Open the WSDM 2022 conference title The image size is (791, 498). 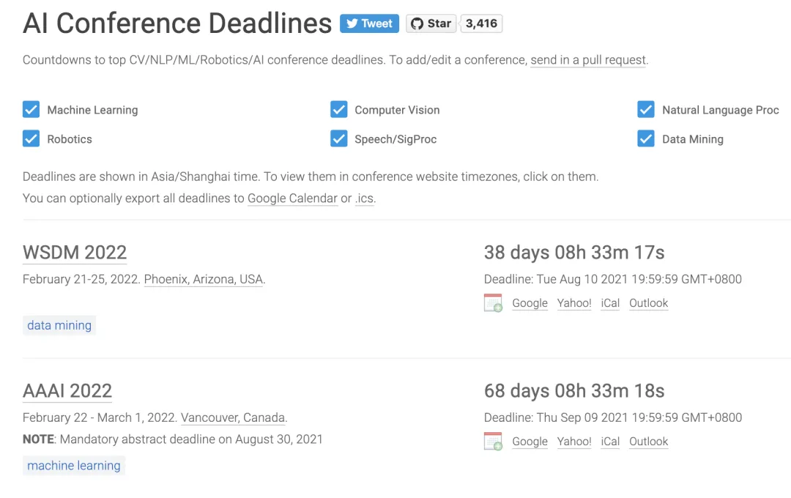point(75,253)
